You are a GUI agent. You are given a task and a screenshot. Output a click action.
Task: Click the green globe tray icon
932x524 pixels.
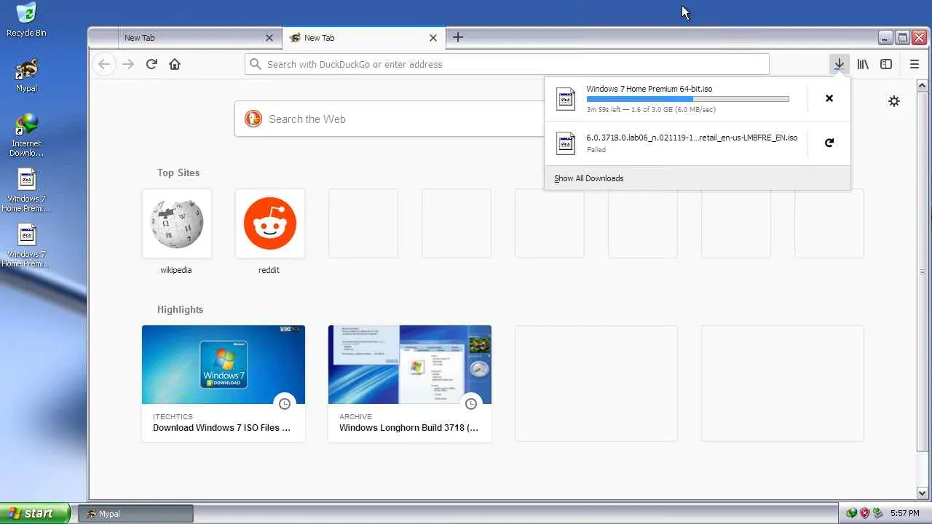pyautogui.click(x=852, y=513)
